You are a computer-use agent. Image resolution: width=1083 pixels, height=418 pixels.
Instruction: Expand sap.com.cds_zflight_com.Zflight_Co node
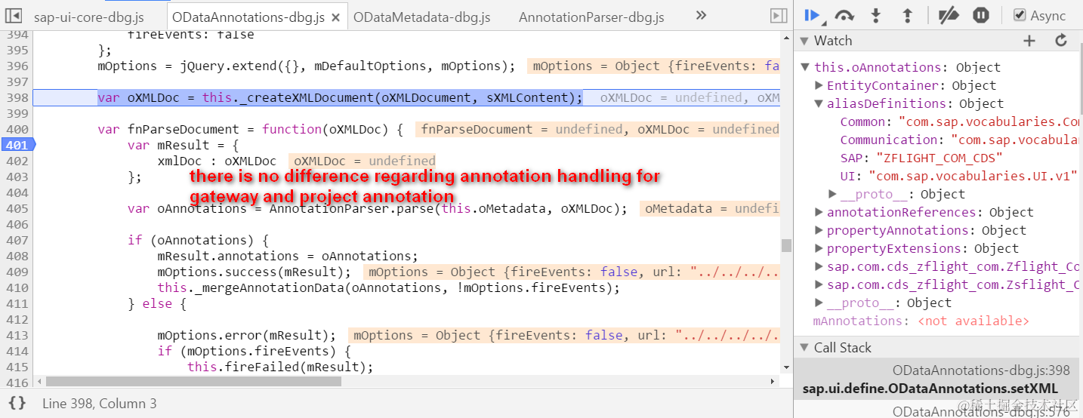click(819, 266)
